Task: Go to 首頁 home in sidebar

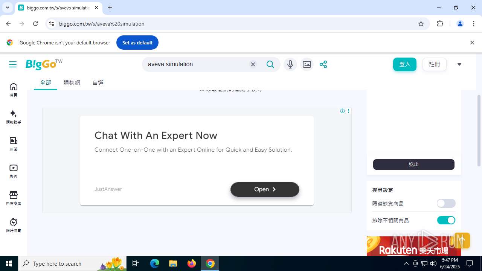Action: (14, 90)
